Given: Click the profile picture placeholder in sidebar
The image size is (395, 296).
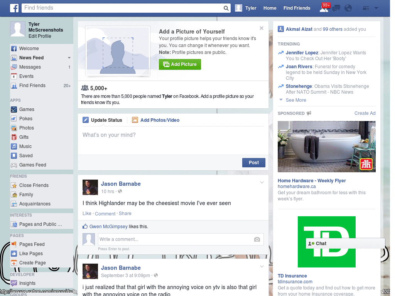Looking at the screenshot, I should point(18,29).
